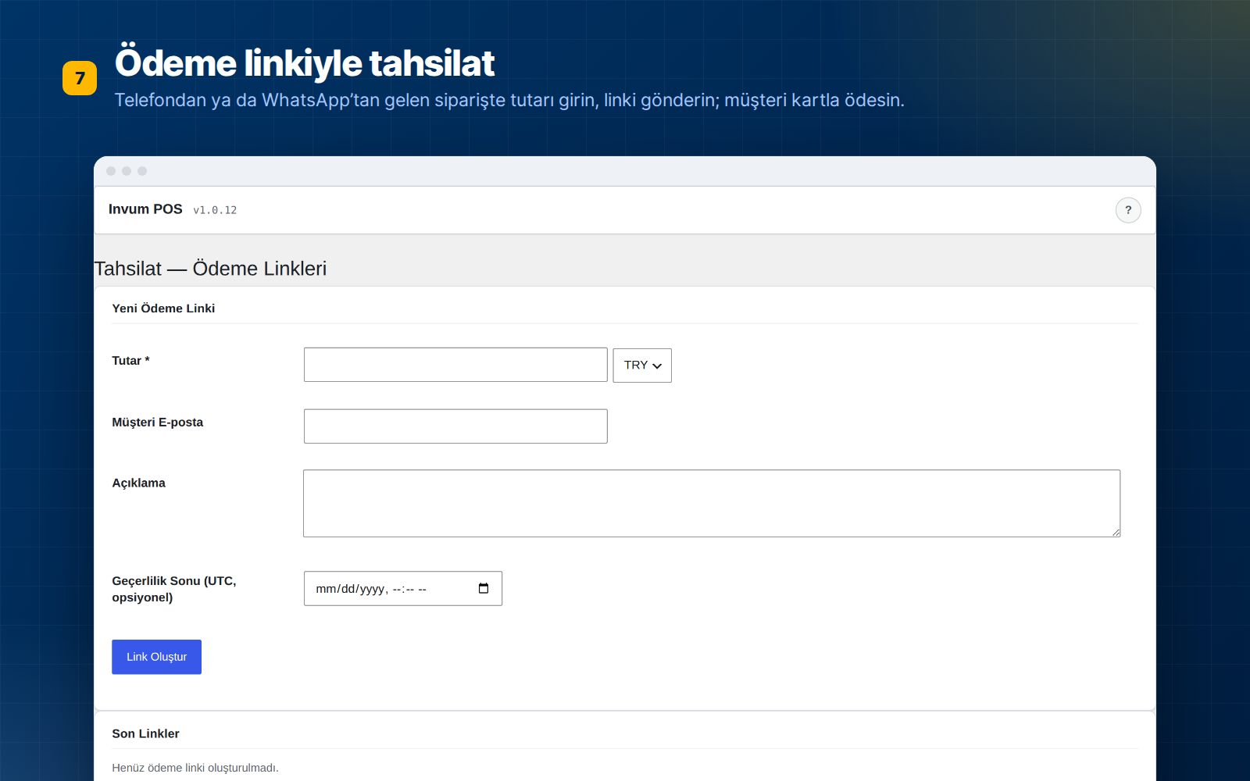Image resolution: width=1250 pixels, height=781 pixels.
Task: Click the Geçerlilik Sonu (UTC, opsiyonel) label
Action: pos(174,589)
